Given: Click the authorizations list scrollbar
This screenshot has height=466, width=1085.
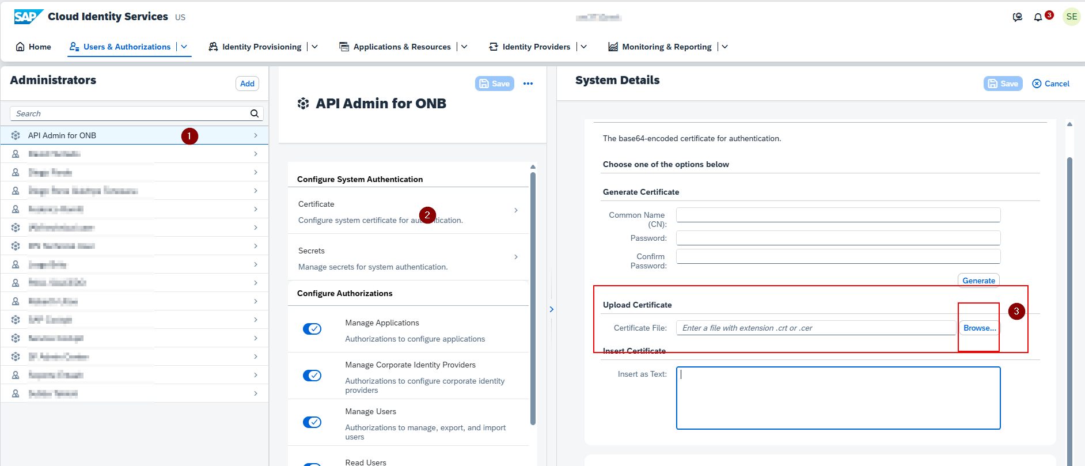Looking at the screenshot, I should [533, 298].
